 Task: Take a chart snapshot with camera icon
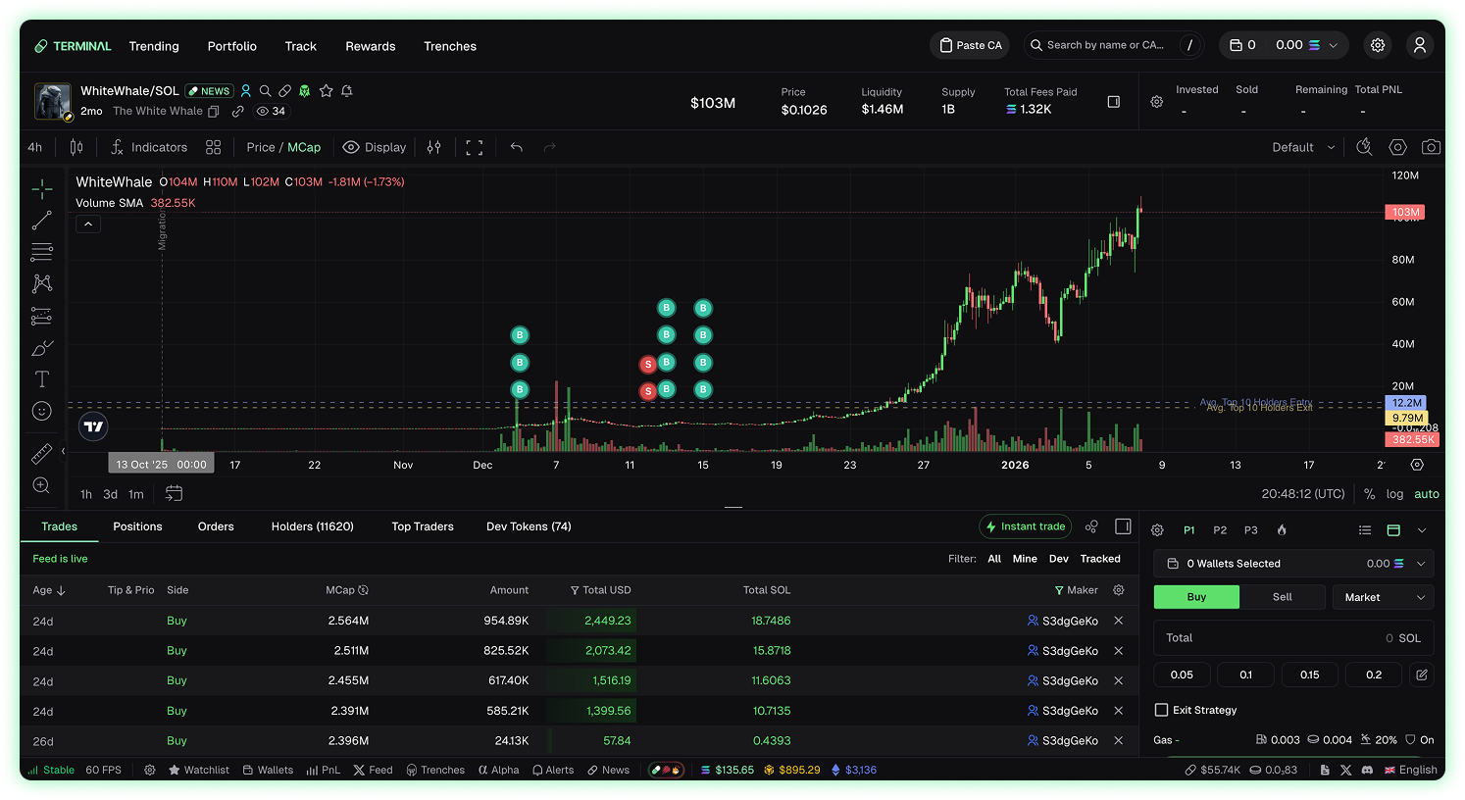point(1431,147)
